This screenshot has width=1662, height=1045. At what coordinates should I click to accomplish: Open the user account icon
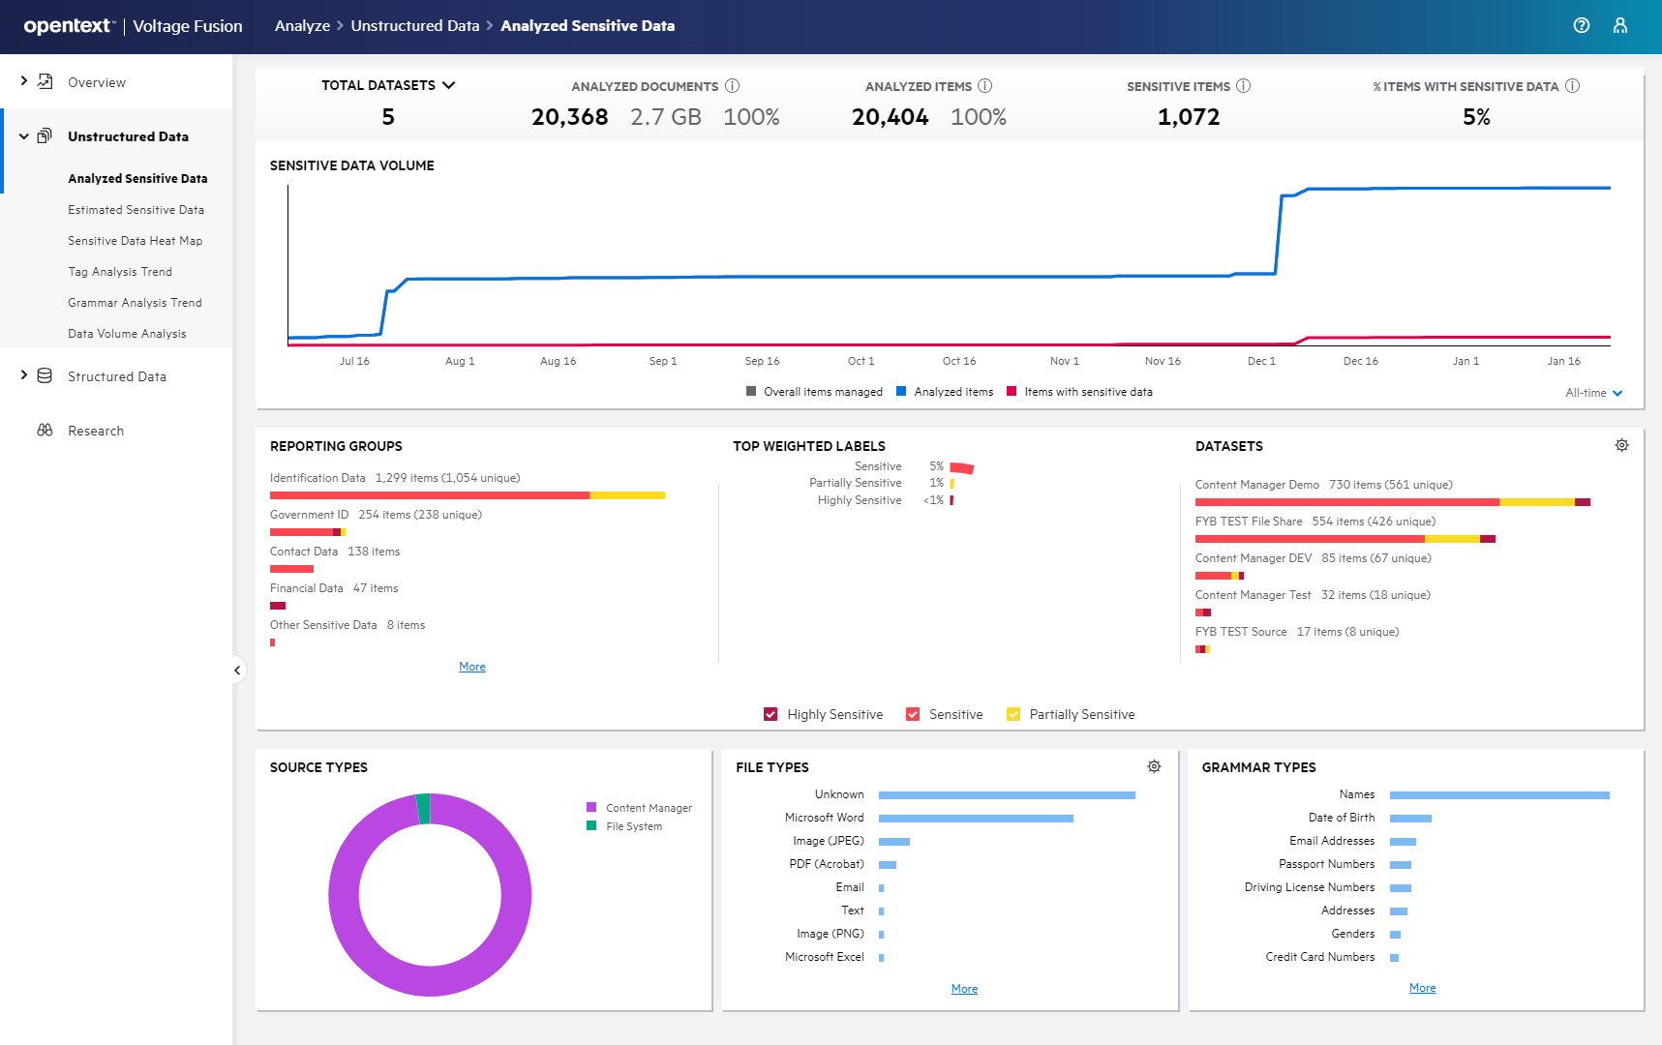coord(1620,25)
